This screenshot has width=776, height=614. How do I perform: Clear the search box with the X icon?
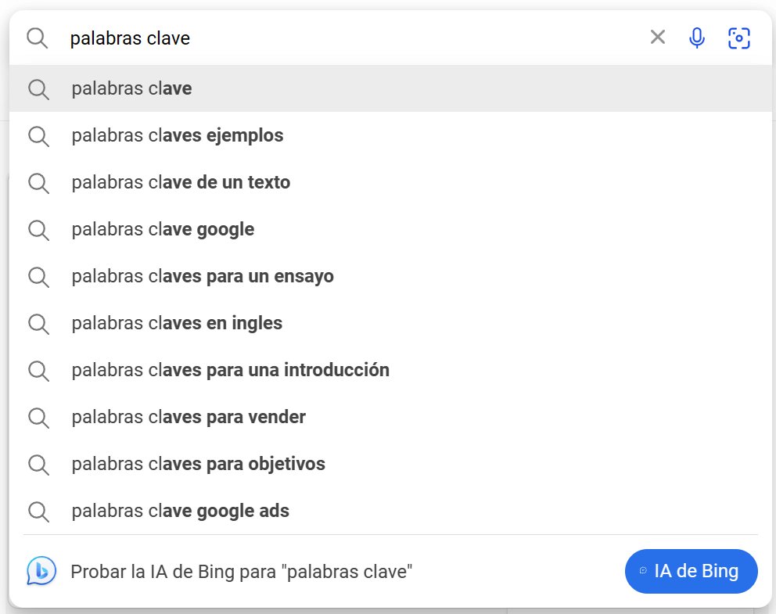[657, 36]
